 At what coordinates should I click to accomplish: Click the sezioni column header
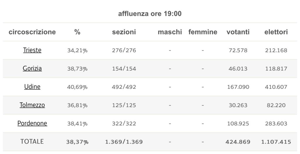(x=124, y=32)
